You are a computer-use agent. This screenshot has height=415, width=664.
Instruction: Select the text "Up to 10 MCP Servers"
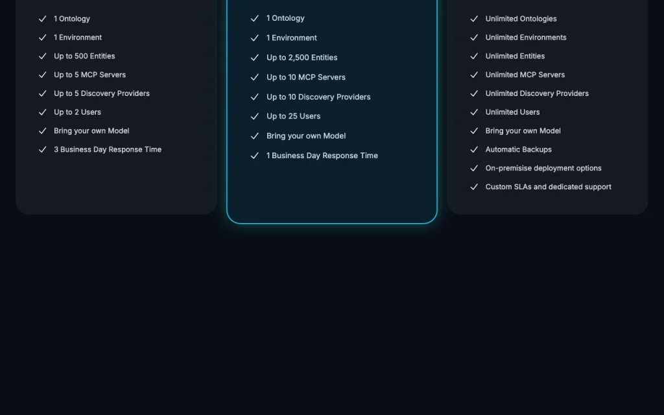point(306,77)
